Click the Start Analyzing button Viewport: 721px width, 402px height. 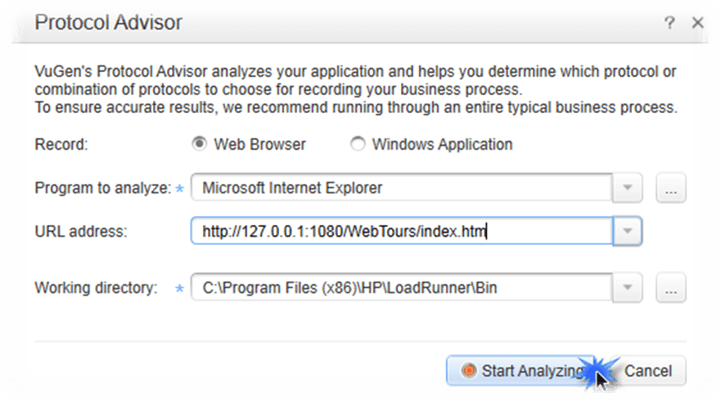(x=520, y=370)
